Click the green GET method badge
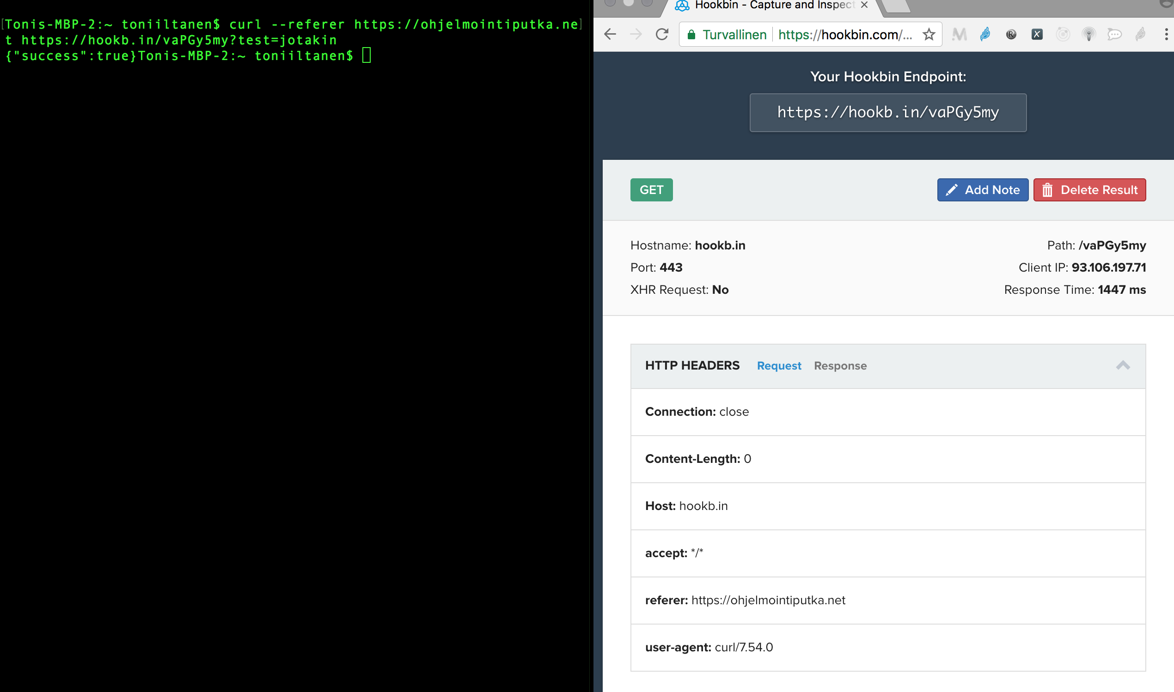This screenshot has width=1174, height=692. pos(651,190)
